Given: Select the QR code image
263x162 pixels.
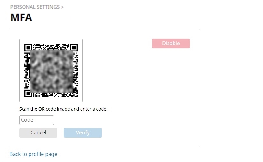Looking at the screenshot, I should click(51, 71).
